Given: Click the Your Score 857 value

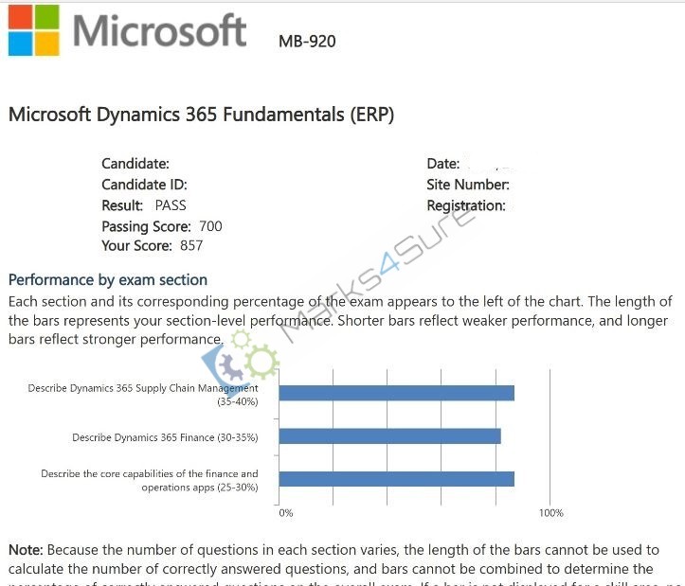Looking at the screenshot, I should point(191,245).
